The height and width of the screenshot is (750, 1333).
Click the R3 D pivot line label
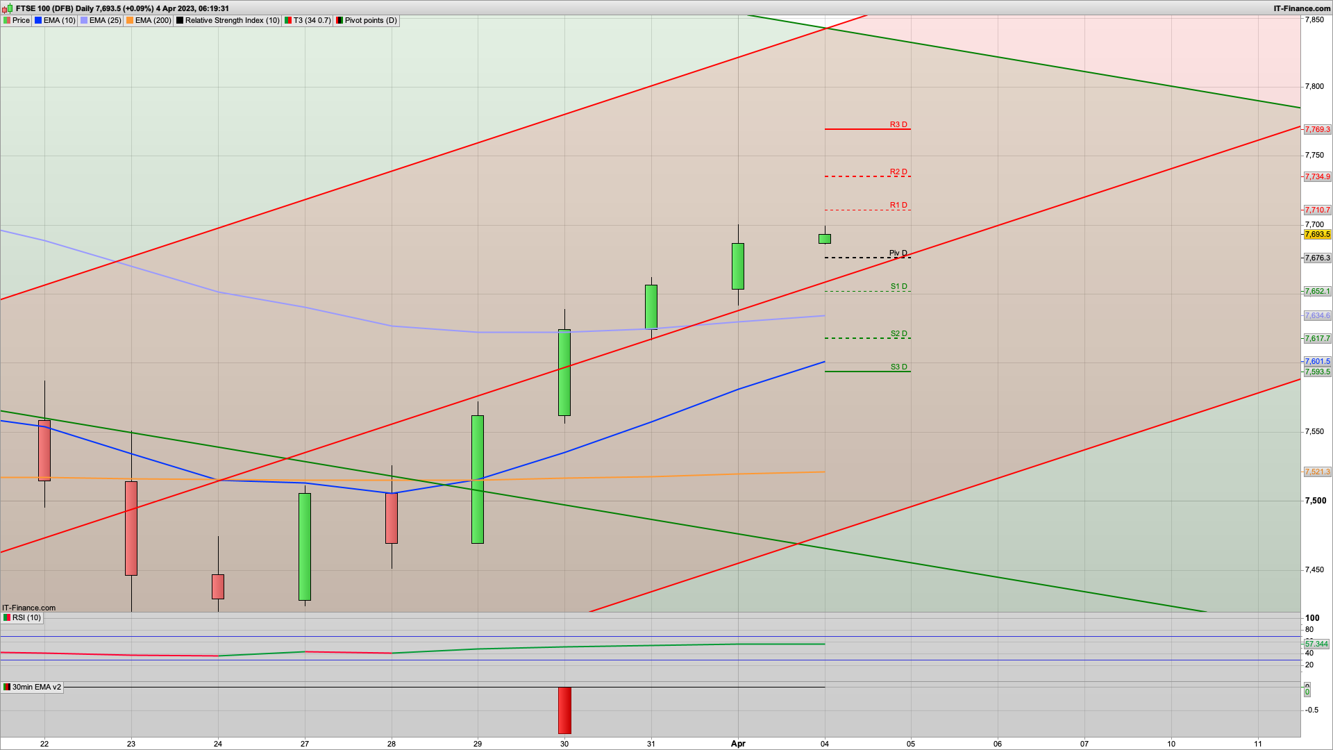[x=898, y=125]
